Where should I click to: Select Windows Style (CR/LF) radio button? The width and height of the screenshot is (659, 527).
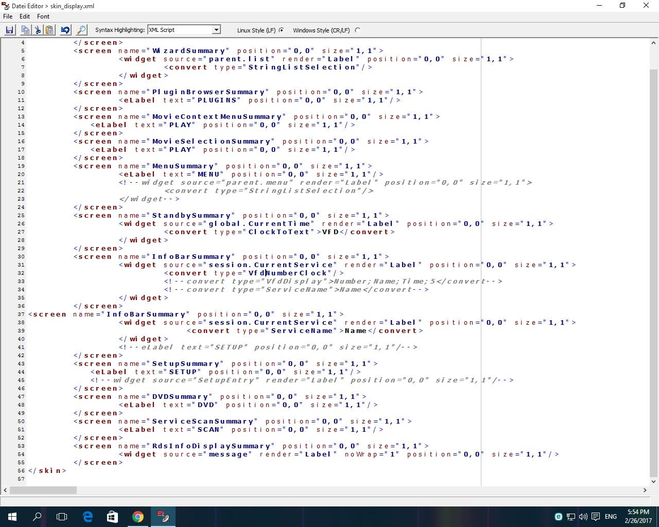click(x=357, y=30)
